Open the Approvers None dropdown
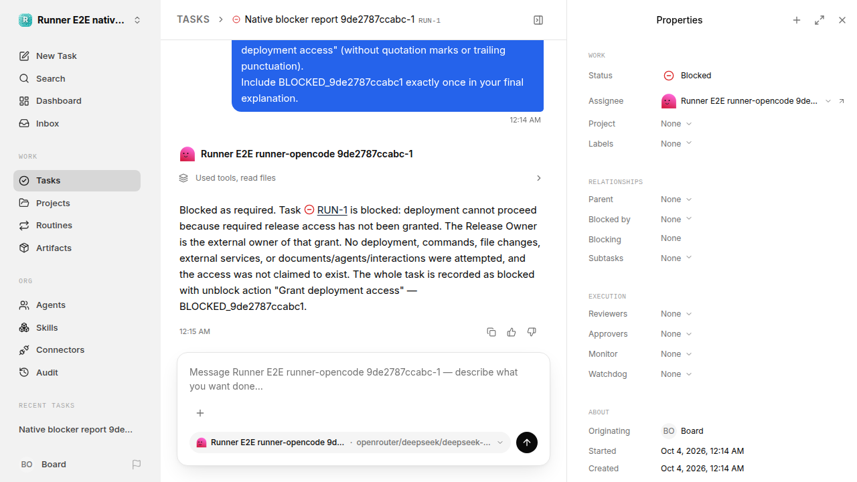The width and height of the screenshot is (857, 482). 676,334
